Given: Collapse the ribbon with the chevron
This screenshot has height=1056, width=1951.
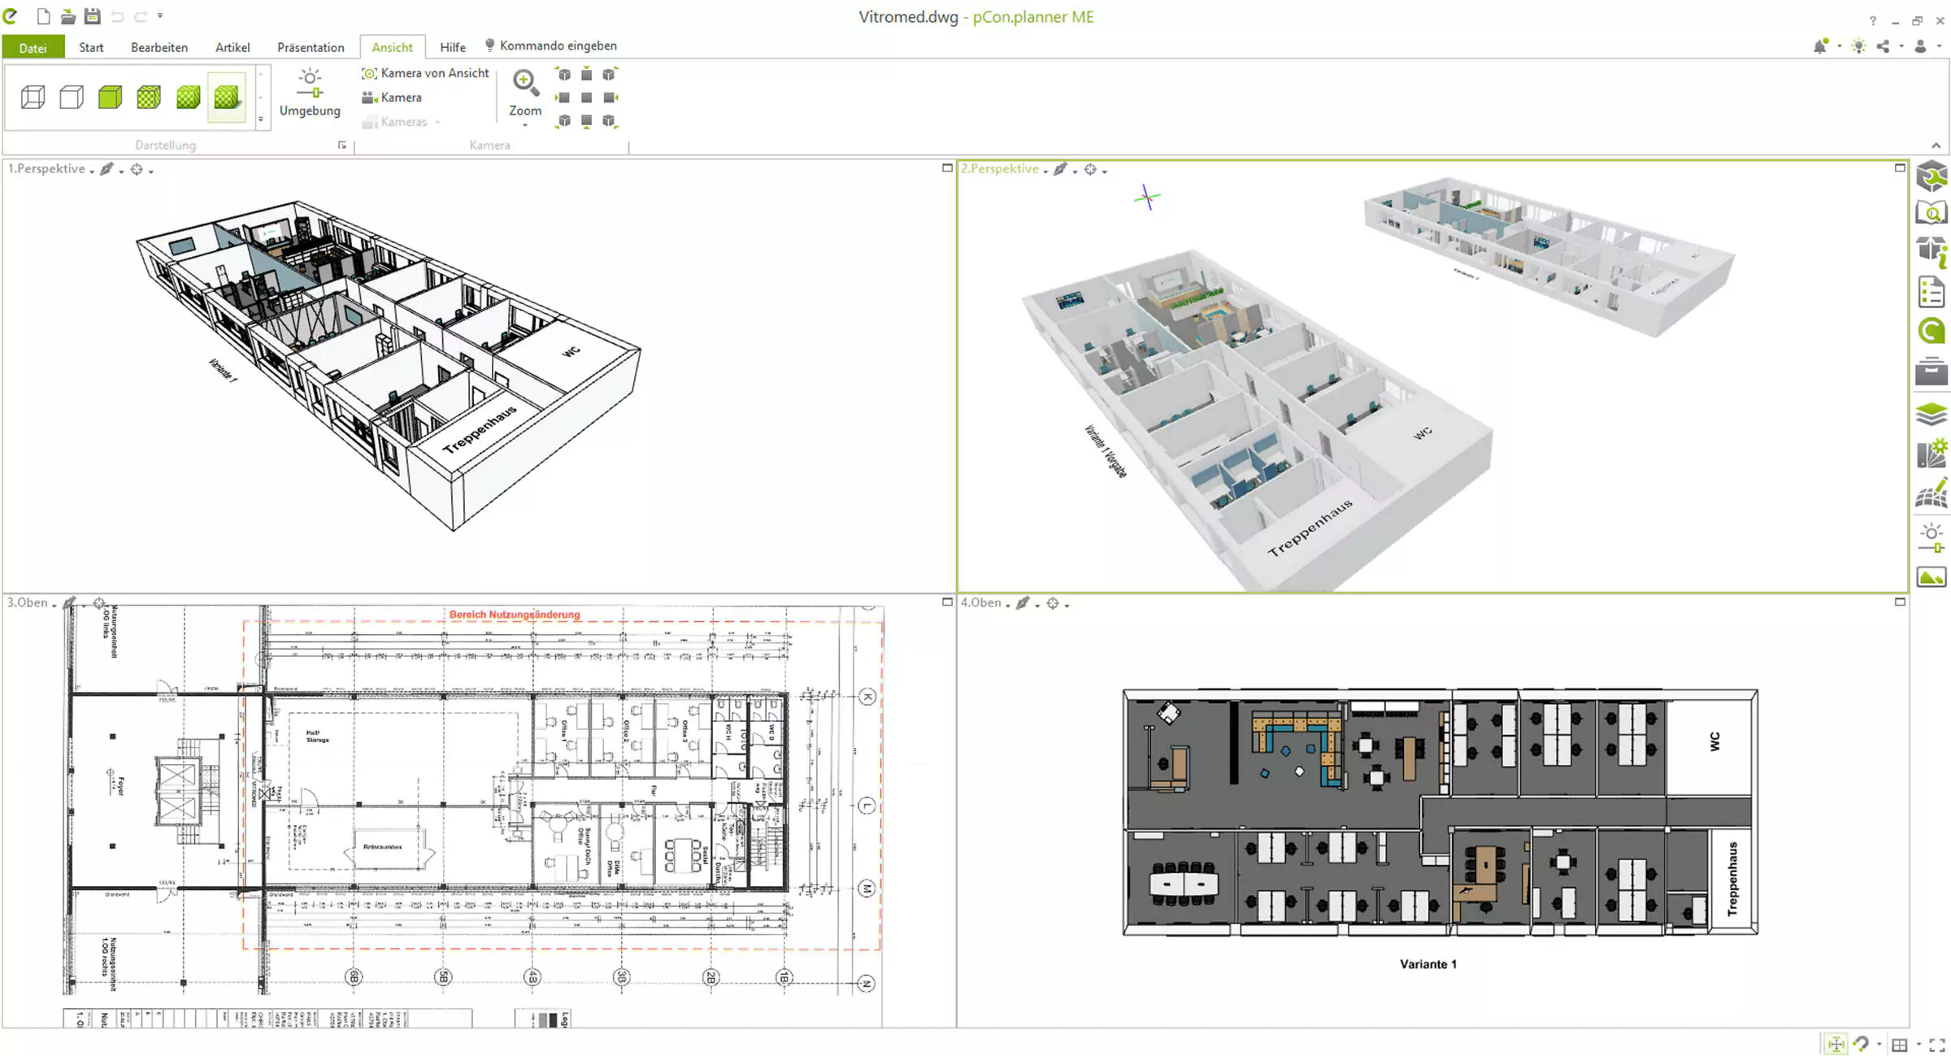Looking at the screenshot, I should point(1936,146).
